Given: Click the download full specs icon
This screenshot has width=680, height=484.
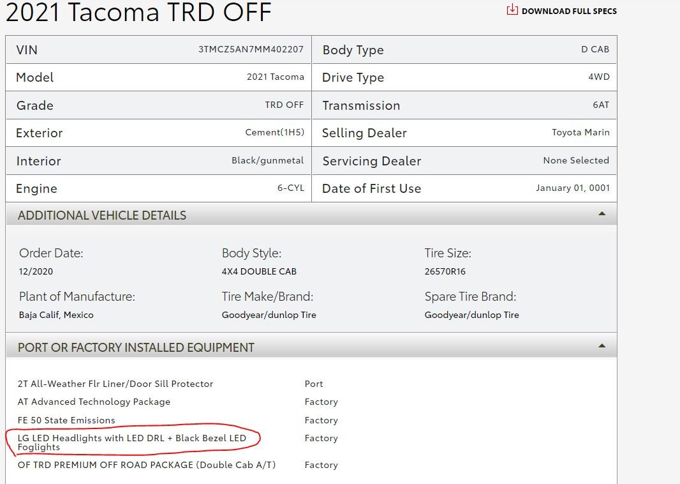Looking at the screenshot, I should pyautogui.click(x=512, y=10).
